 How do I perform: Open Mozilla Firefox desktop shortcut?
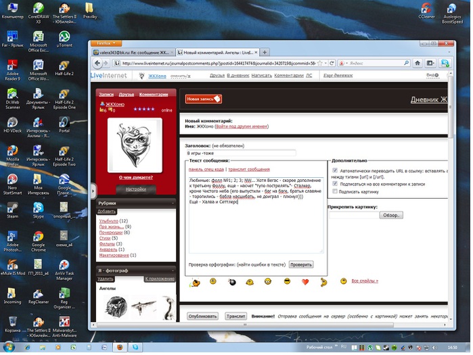[x=12, y=156]
